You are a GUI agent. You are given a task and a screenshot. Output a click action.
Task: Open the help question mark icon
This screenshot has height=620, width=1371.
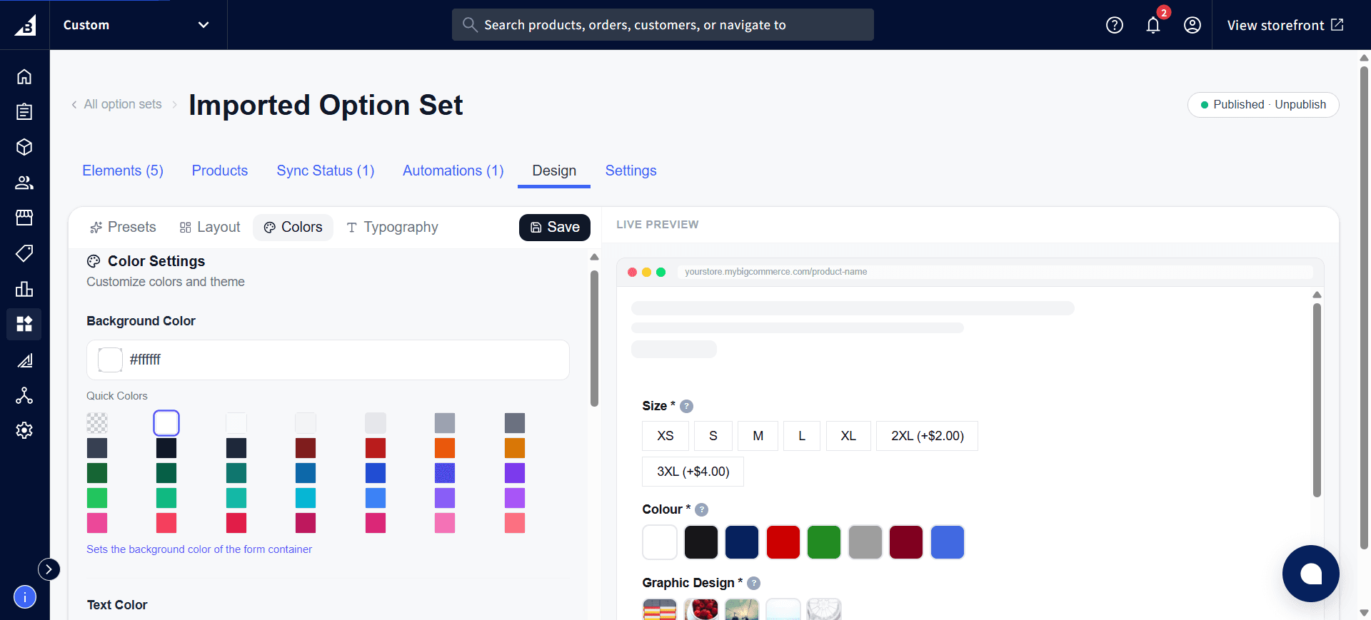point(1115,25)
